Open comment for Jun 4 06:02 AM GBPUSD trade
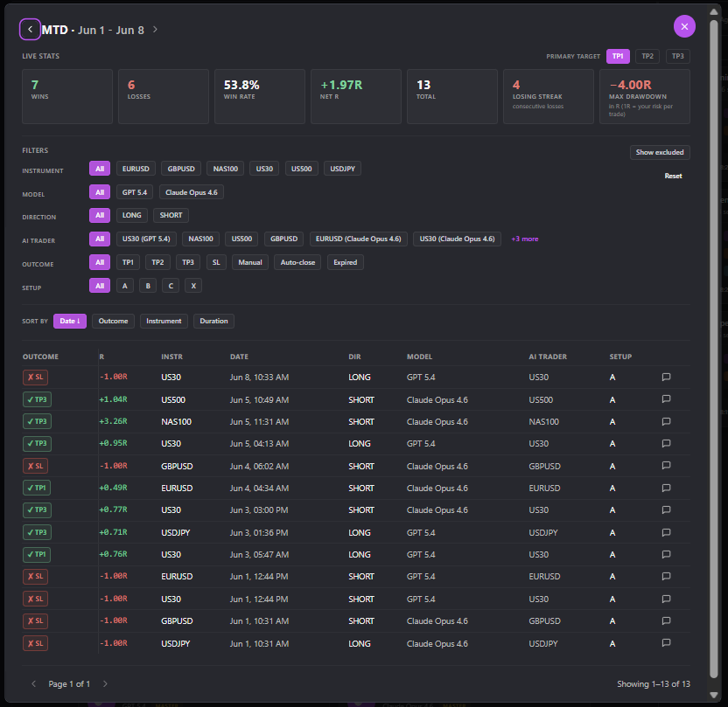Screen dimensions: 728x707 pyautogui.click(x=666, y=466)
